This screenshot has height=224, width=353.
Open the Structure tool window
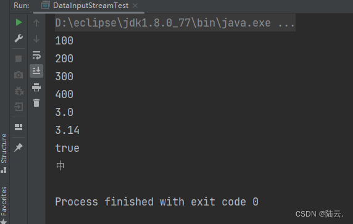coord(4,153)
